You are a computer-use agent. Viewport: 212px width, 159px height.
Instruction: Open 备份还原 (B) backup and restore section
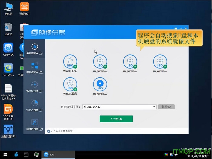coord(34,87)
